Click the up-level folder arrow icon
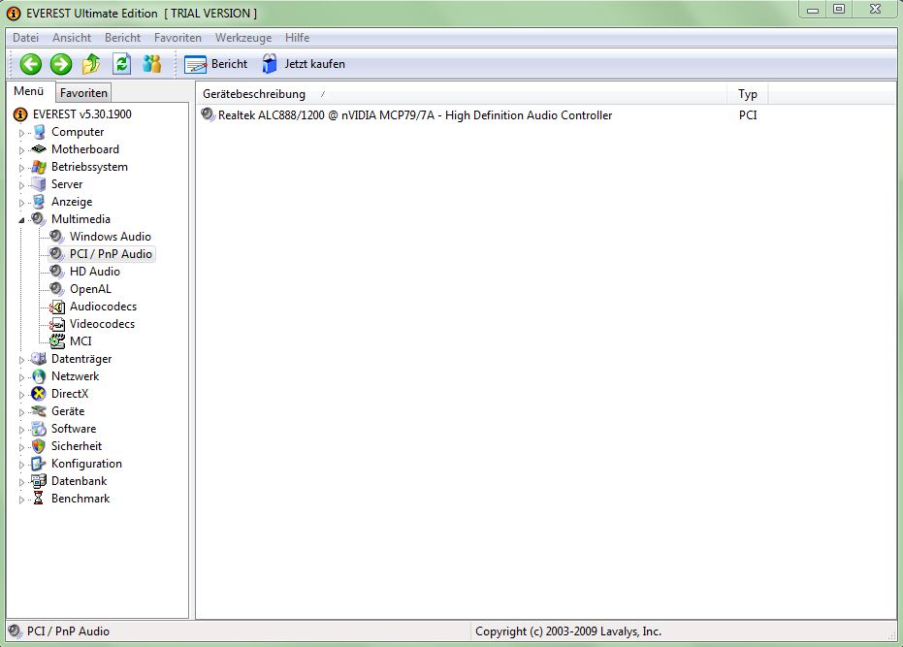Viewport: 903px width, 647px height. (91, 64)
